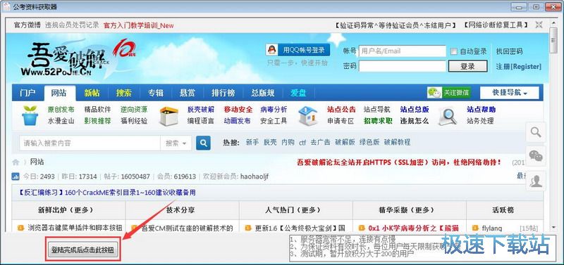This screenshot has width=564, height=265.
Task: Open the 爱盘 nav tab
Action: pos(298,93)
